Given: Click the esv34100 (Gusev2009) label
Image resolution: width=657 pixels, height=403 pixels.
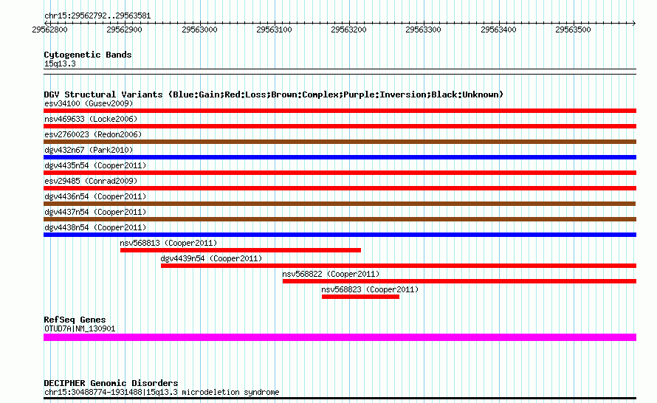Looking at the screenshot, I should 89,103.
